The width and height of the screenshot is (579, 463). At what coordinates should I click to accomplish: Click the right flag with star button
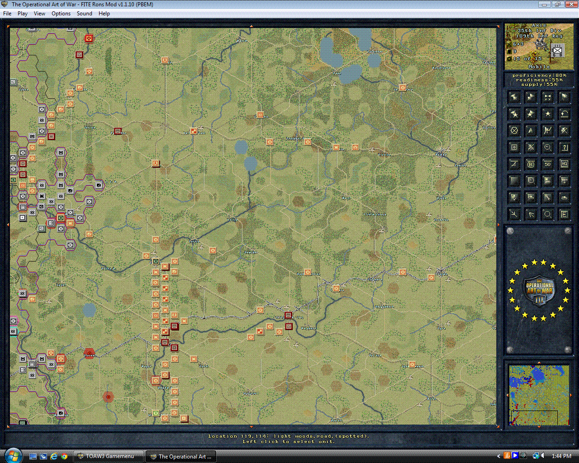[x=531, y=114]
